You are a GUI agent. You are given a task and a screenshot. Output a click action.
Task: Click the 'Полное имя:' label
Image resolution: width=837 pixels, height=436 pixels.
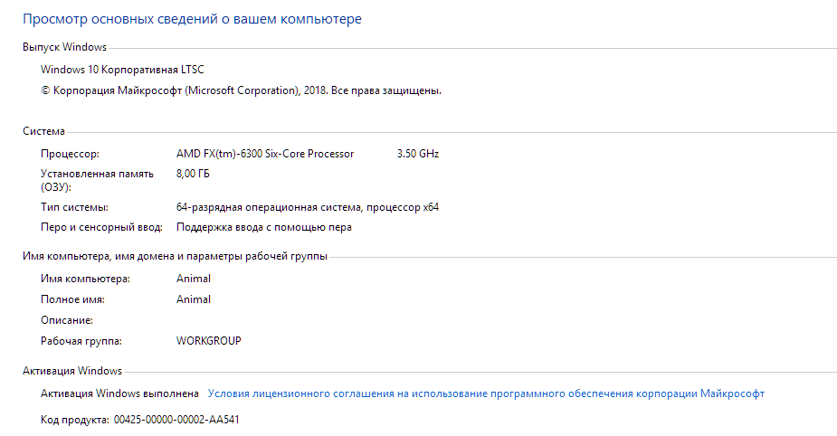(x=72, y=300)
